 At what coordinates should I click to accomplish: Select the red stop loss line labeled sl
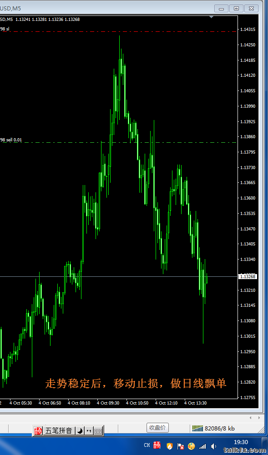coord(119,31)
